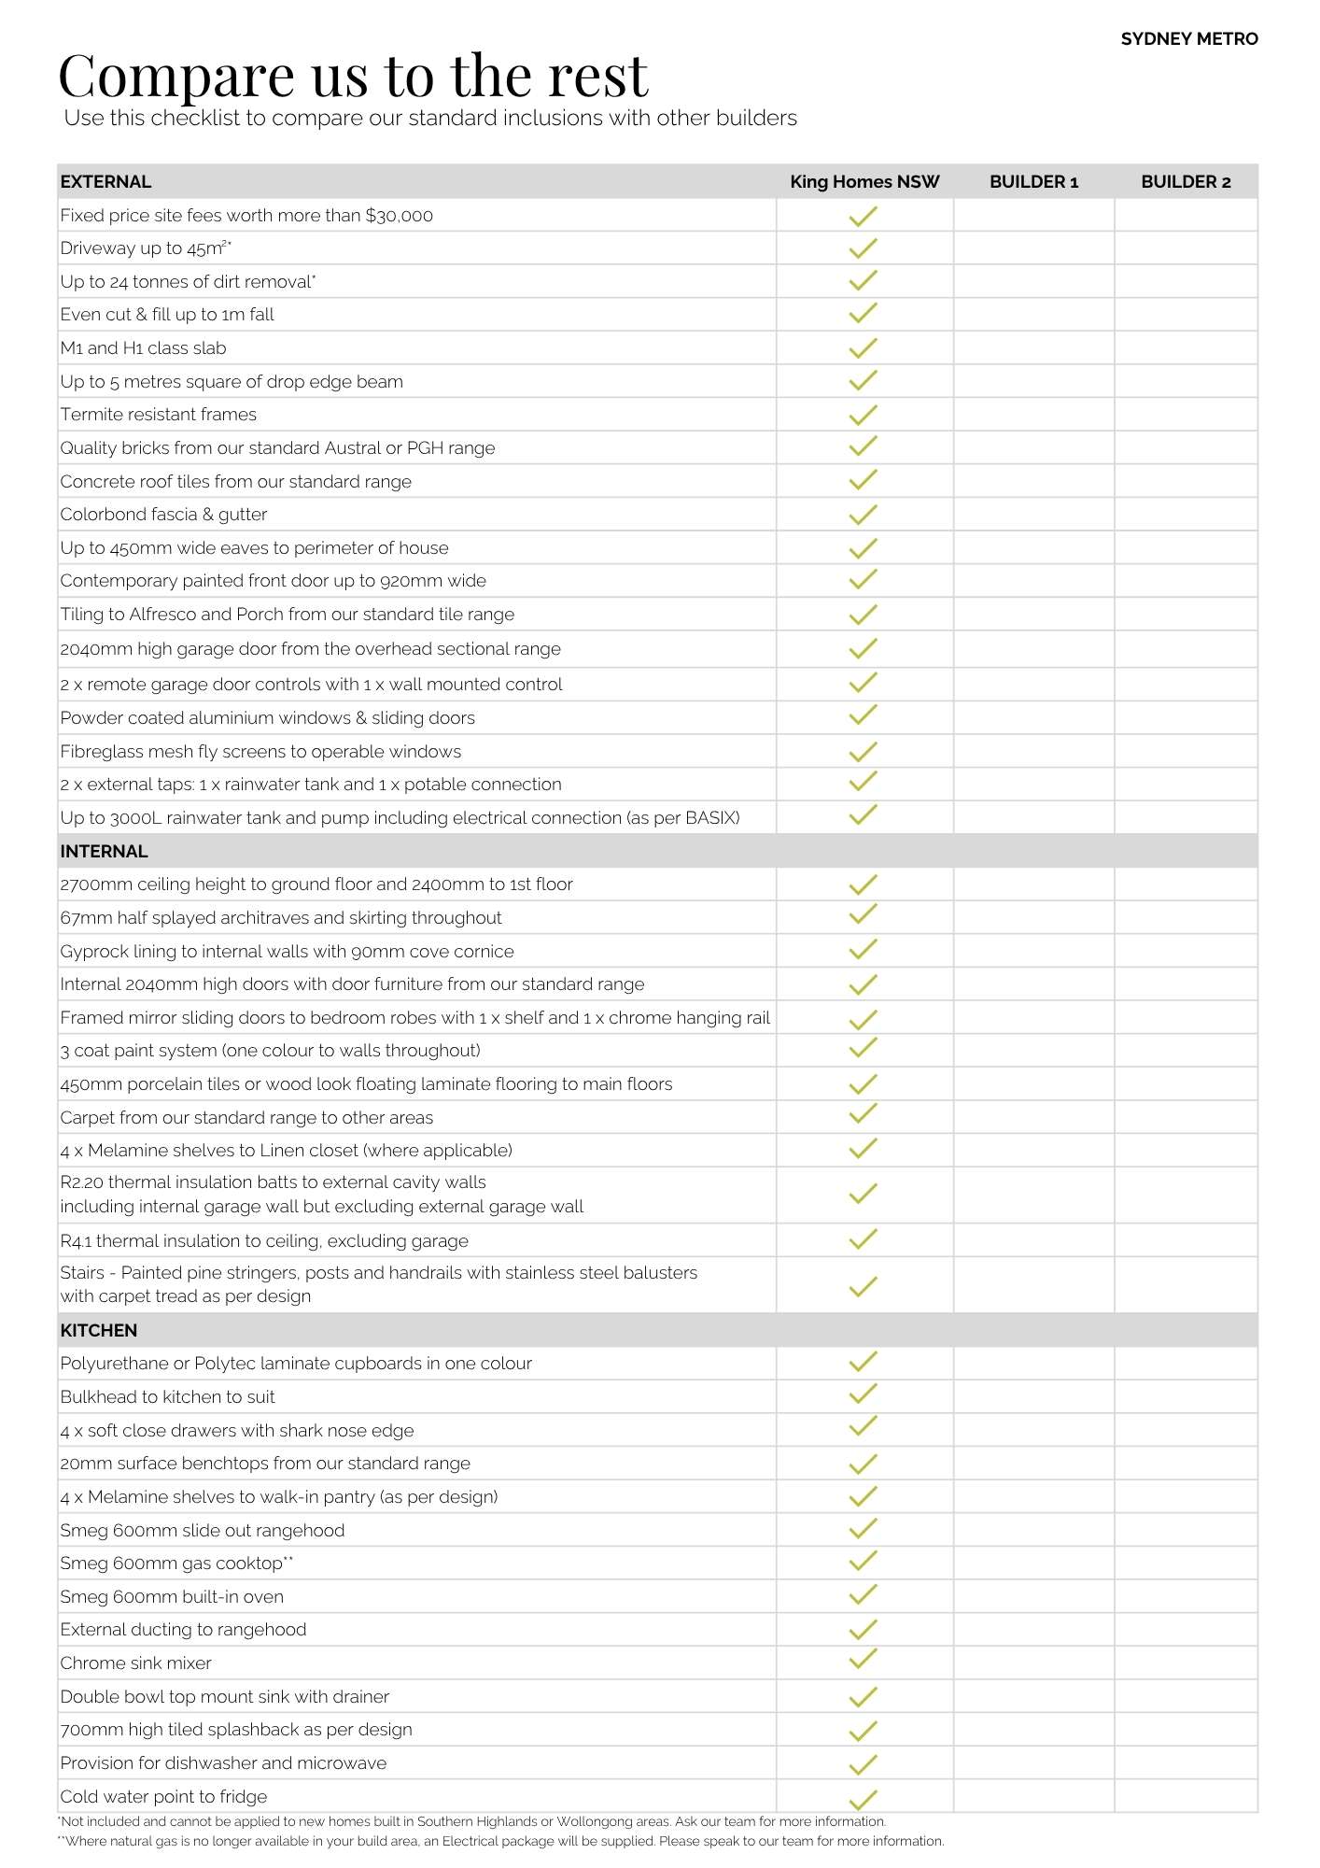Select the King Homes NSW column header
The height and width of the screenshot is (1868, 1320).
[x=864, y=181]
